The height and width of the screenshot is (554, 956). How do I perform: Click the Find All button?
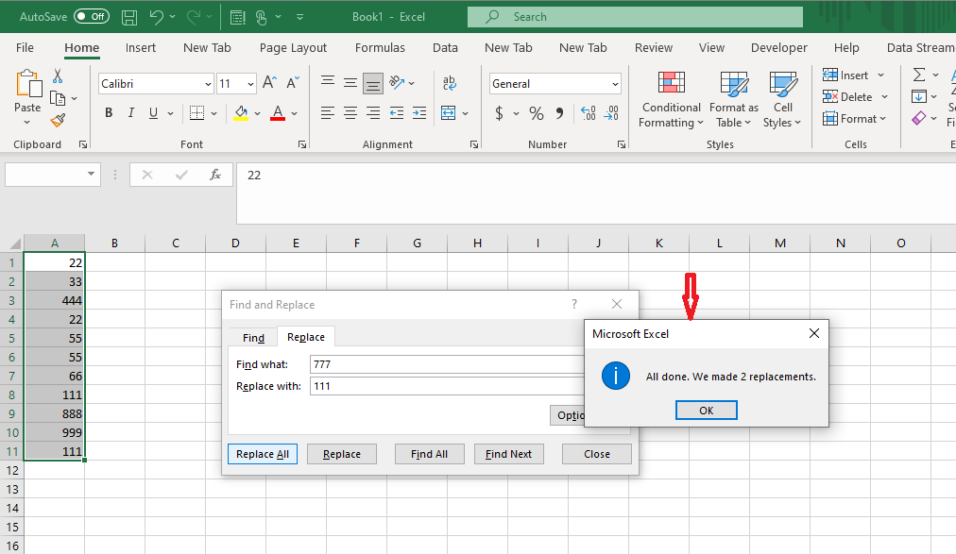429,454
